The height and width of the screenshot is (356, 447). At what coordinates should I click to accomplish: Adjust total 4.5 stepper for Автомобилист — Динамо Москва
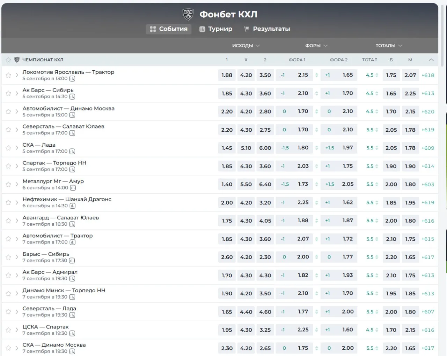377,111
